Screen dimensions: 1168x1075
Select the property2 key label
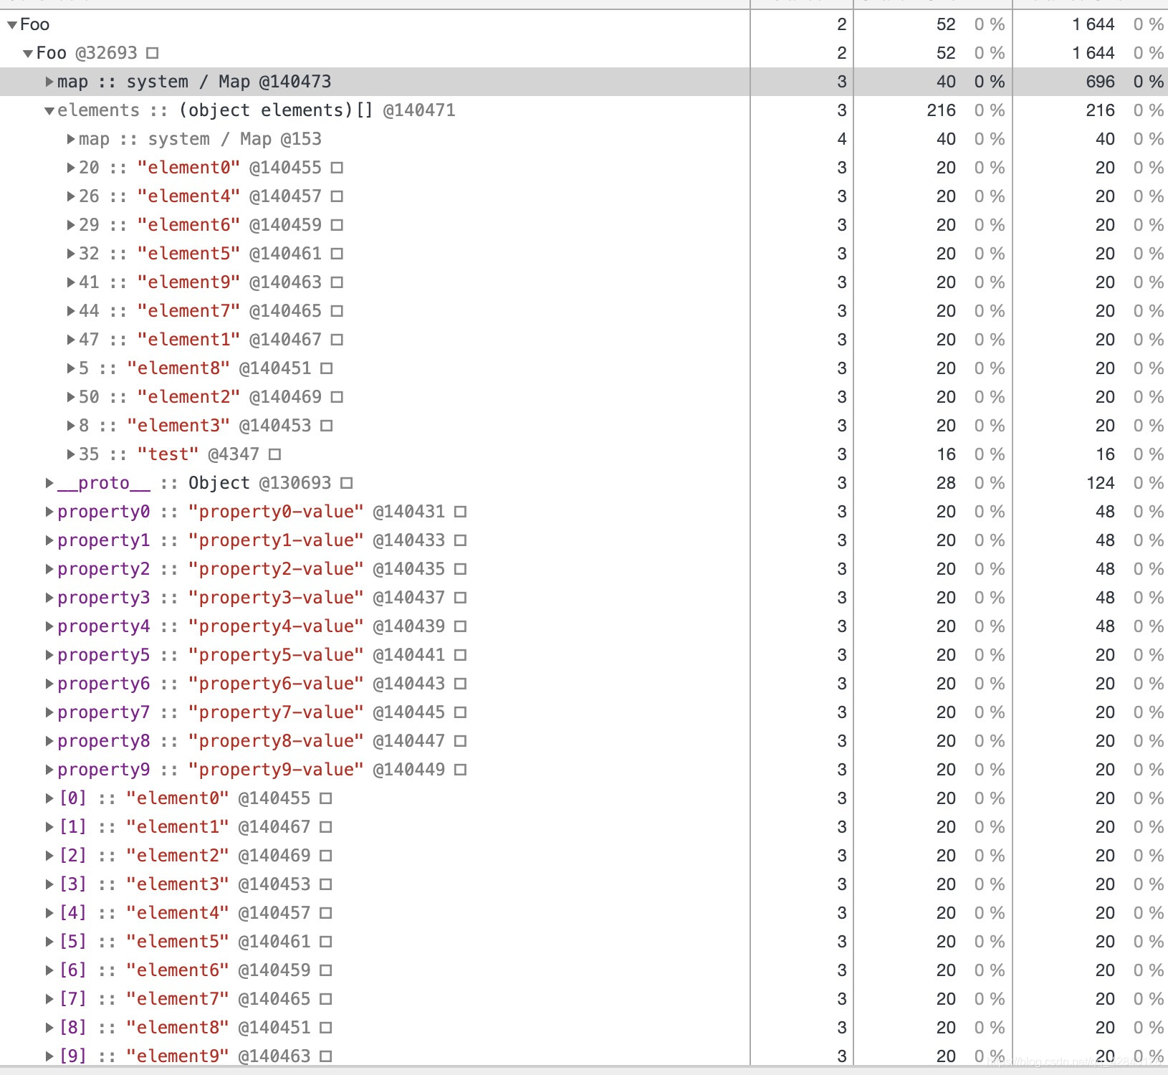click(x=104, y=569)
